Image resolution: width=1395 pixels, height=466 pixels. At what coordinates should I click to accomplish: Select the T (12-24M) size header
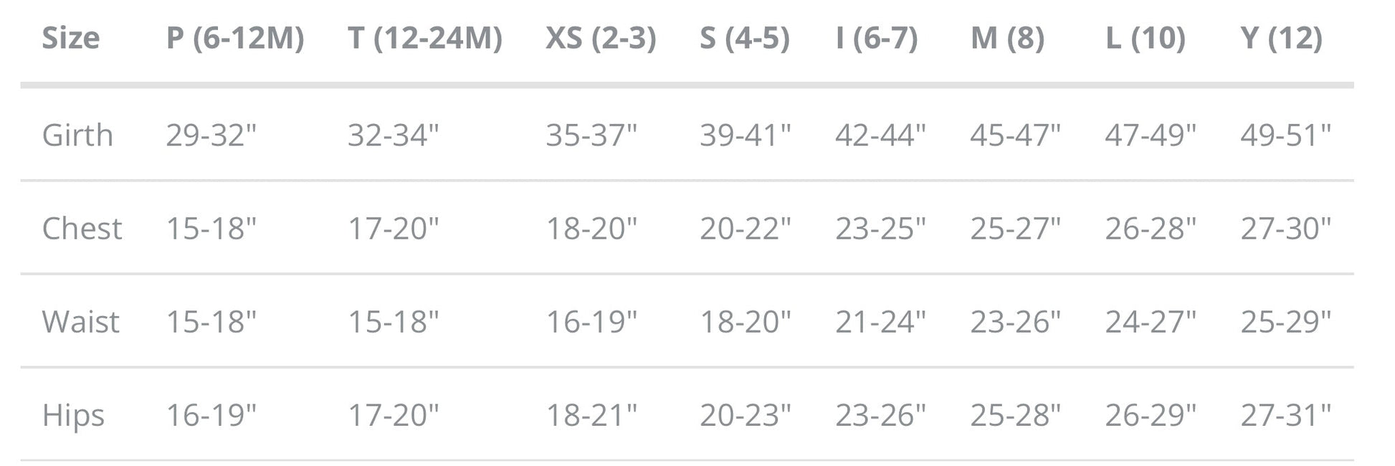(x=425, y=38)
